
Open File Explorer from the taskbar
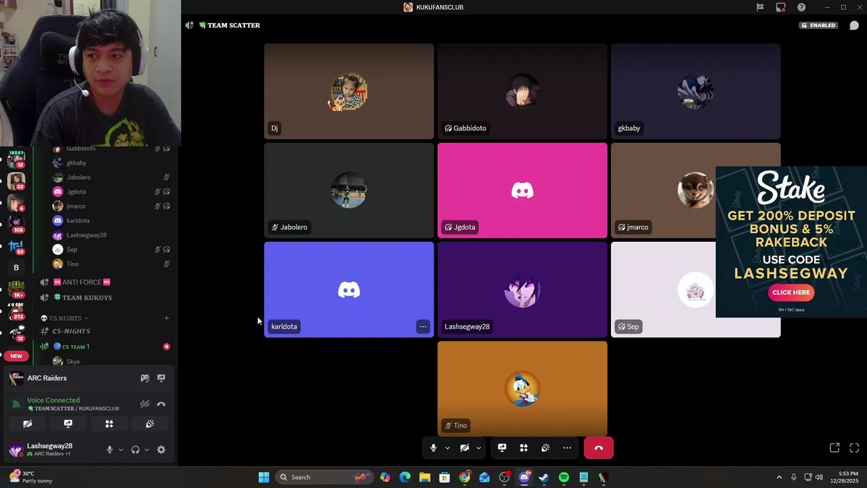[425, 477]
